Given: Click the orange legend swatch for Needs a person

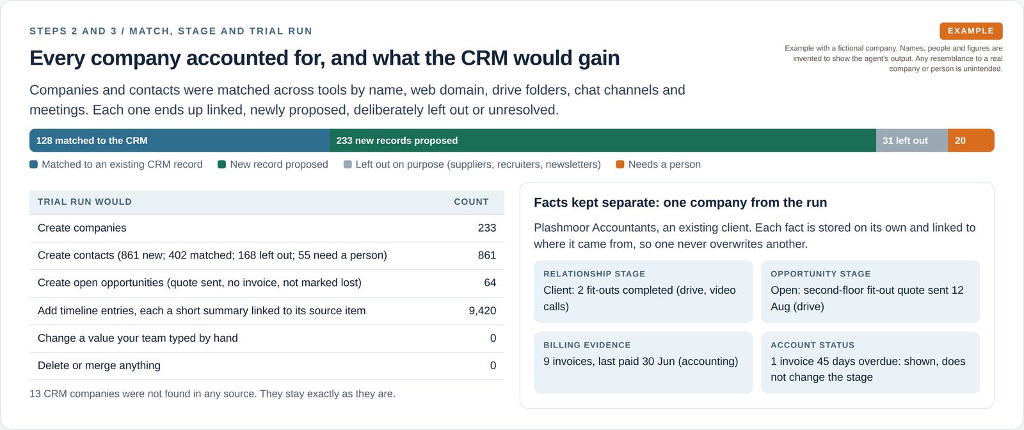Looking at the screenshot, I should [620, 164].
